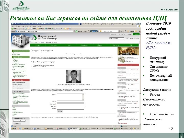The height and width of the screenshot is (138, 184).
Task: Click the duty manager's photo
Action: (73, 76)
